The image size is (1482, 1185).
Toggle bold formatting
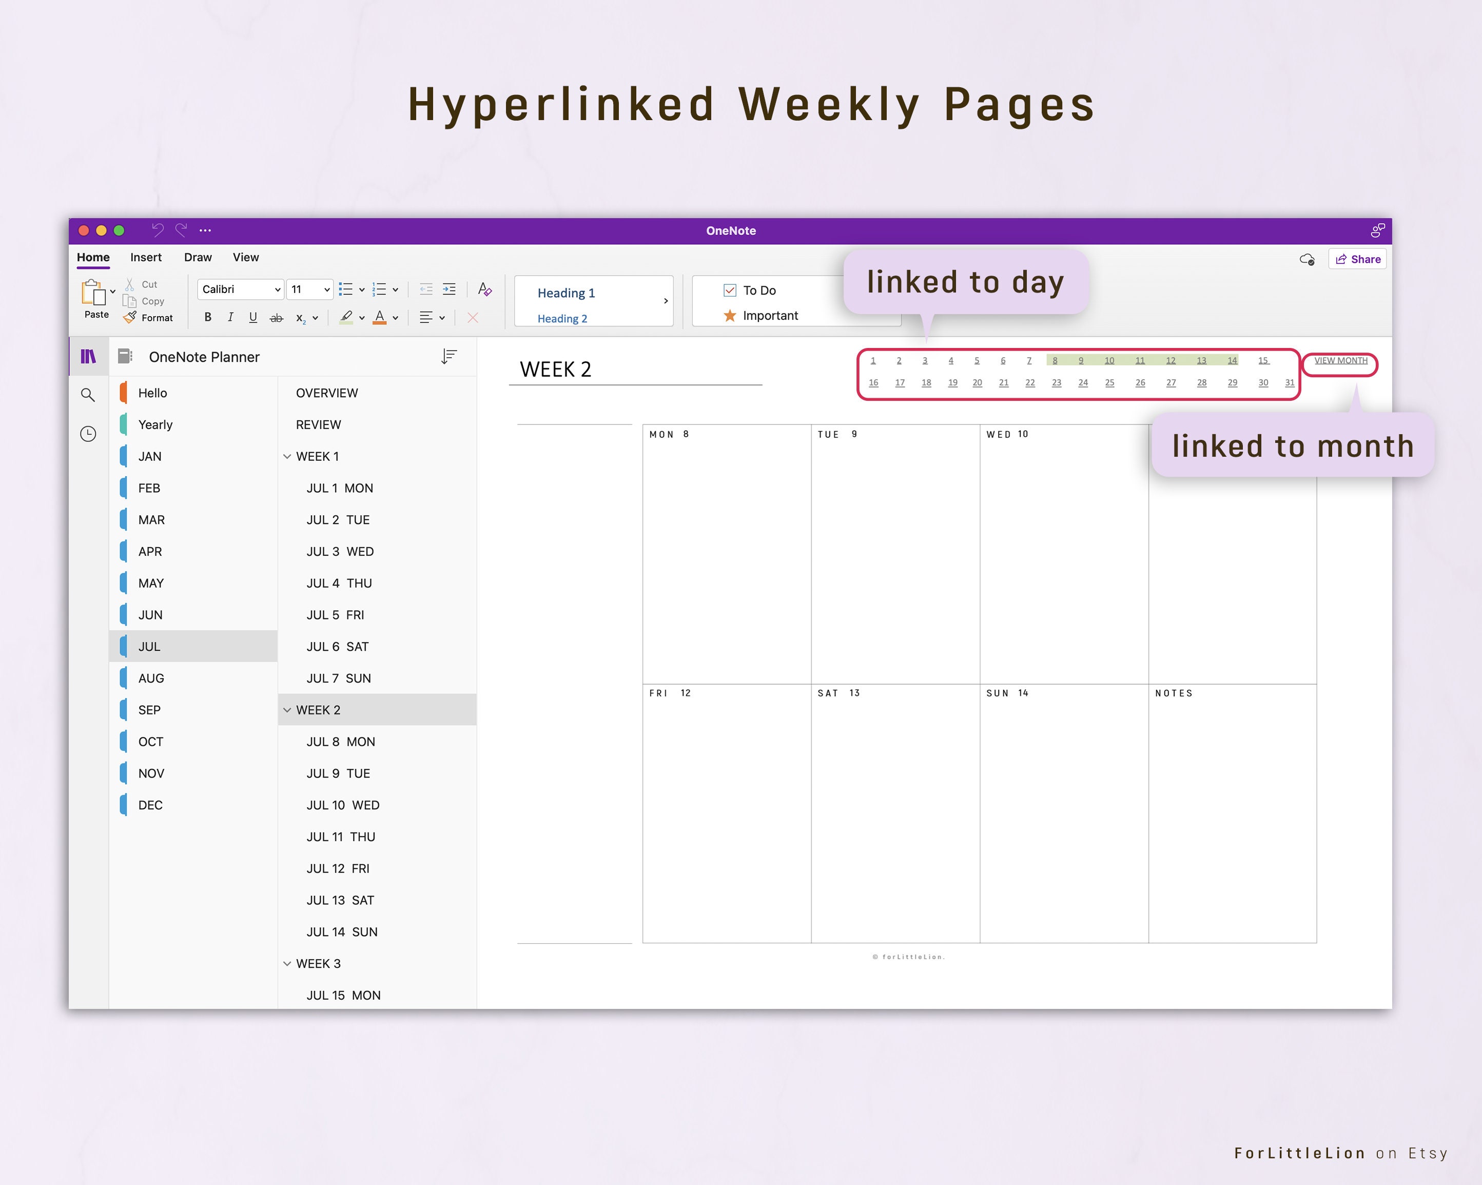[x=208, y=317]
